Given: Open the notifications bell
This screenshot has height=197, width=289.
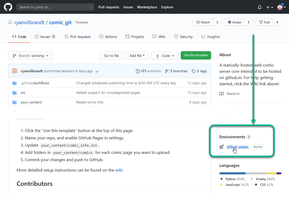Looking at the screenshot, I should point(259,7).
